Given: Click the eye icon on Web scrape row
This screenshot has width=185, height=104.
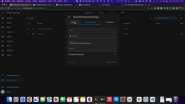Looking at the screenshot, I should click(33, 34).
